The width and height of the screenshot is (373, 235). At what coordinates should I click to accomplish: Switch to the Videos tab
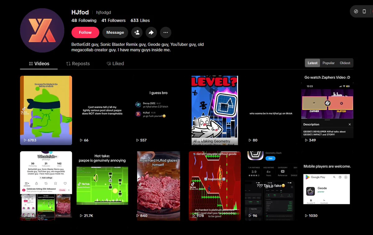coord(39,63)
